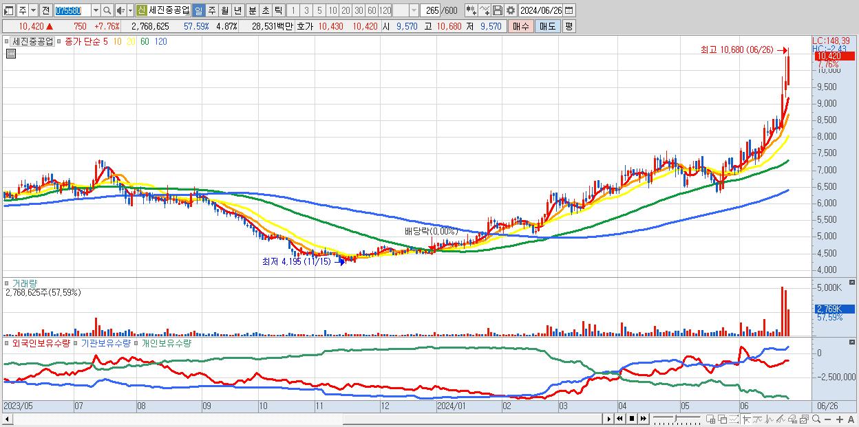Select the 년 yearly period toggle
Viewport: 859px width, 427px height.
(237, 10)
